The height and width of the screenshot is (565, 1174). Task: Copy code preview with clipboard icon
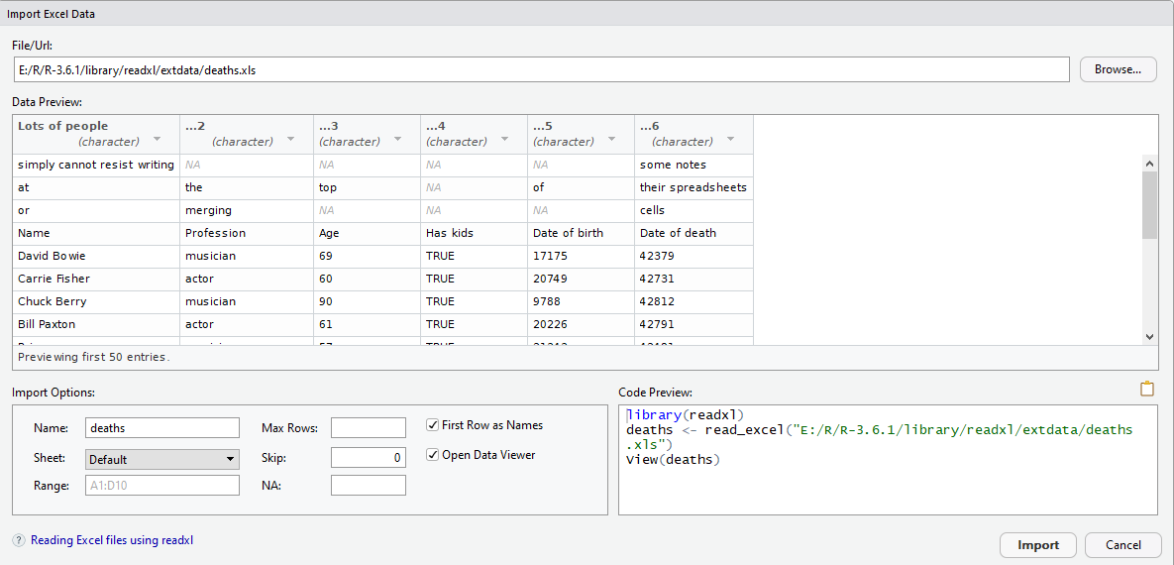(x=1147, y=389)
